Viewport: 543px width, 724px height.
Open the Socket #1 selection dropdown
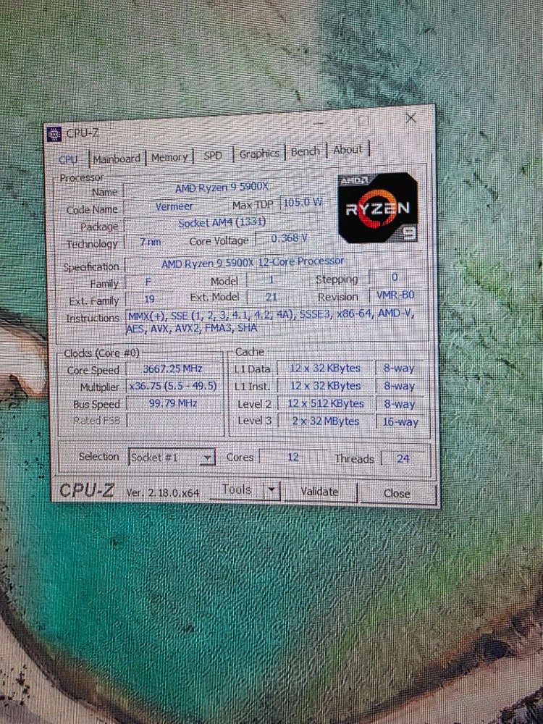click(x=172, y=457)
